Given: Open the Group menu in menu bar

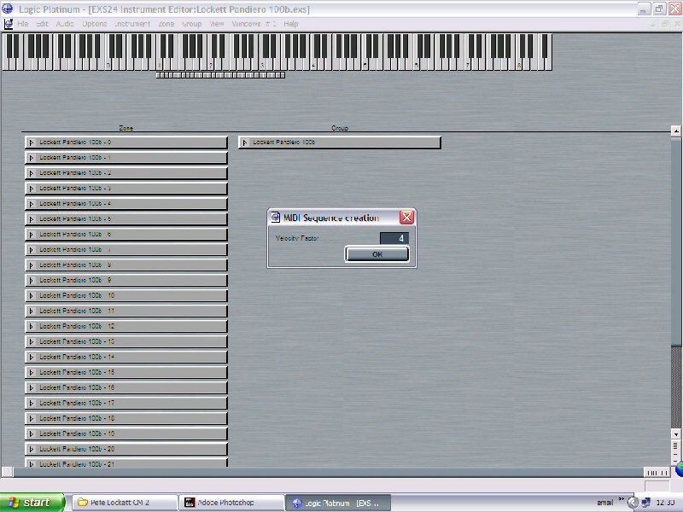Looking at the screenshot, I should (x=191, y=24).
